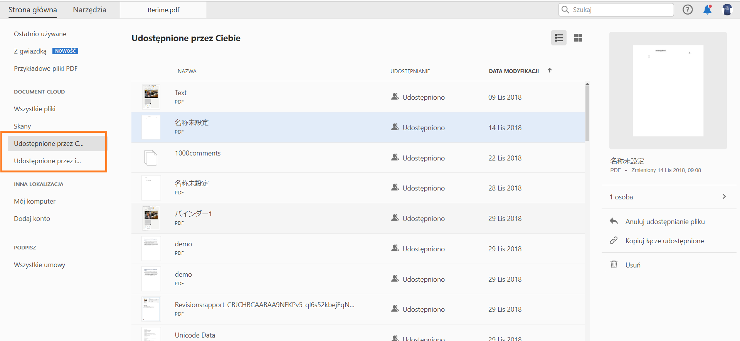Viewport: 740px width, 341px height.
Task: Open Wszystkie pliki in the sidebar
Action: 35,109
